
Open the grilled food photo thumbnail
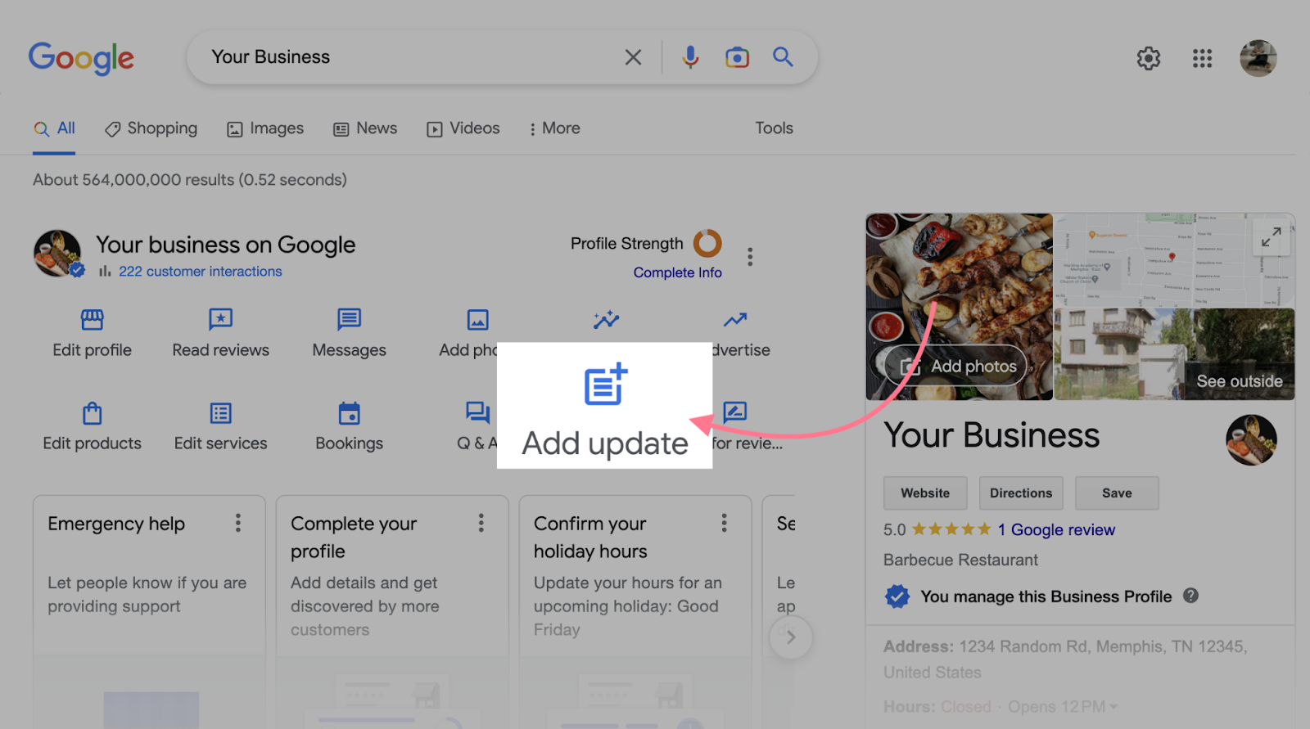click(x=959, y=307)
